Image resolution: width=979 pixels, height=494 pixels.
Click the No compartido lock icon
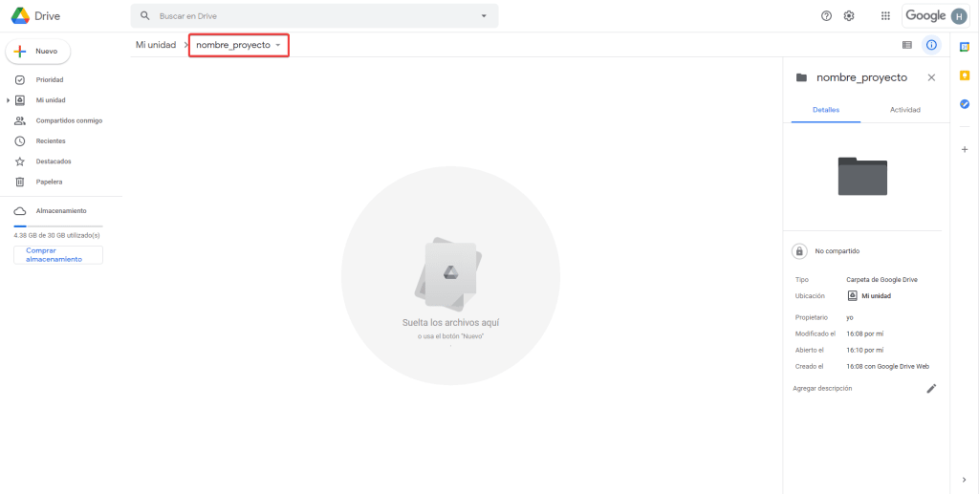tap(798, 250)
